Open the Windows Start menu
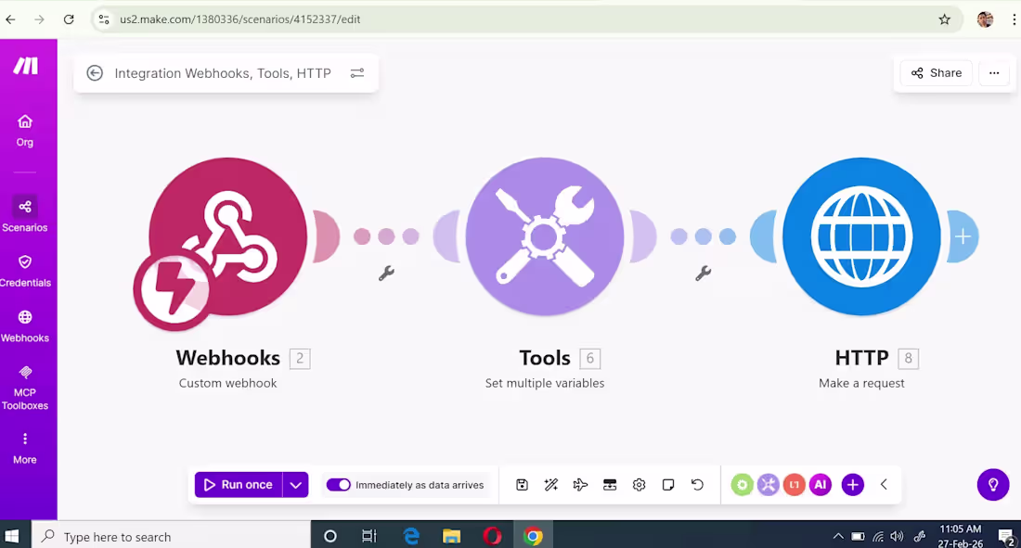 tap(11, 536)
